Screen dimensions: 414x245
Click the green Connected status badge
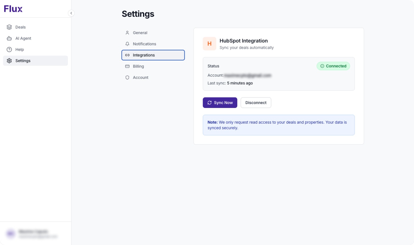click(333, 66)
